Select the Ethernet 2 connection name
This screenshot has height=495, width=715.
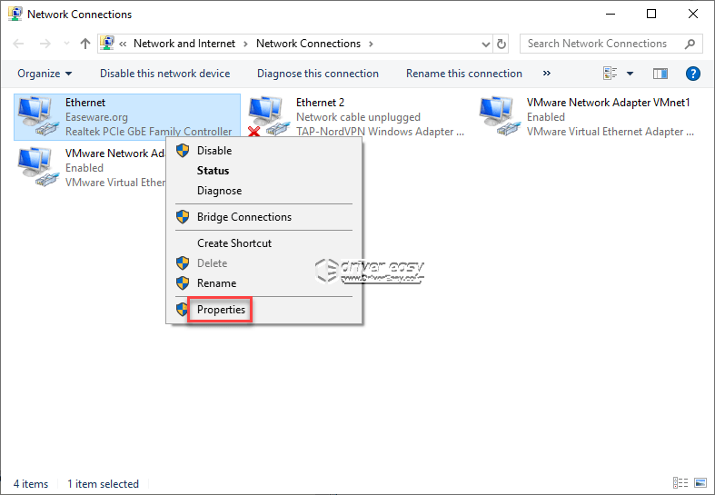(x=320, y=103)
